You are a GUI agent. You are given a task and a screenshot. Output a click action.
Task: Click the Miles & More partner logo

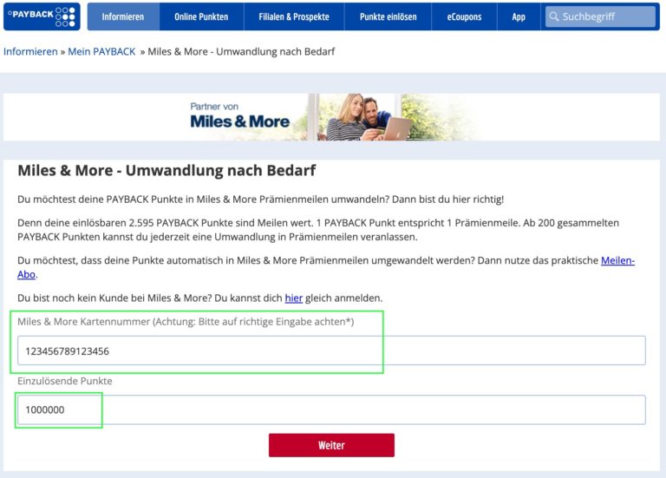(x=239, y=116)
